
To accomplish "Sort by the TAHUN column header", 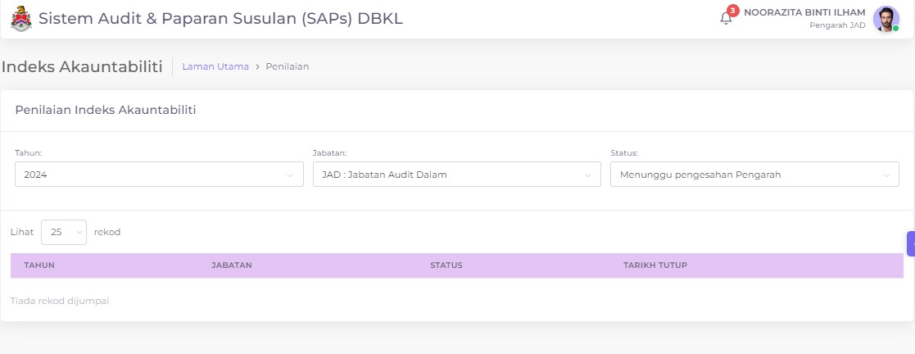I will click(39, 265).
